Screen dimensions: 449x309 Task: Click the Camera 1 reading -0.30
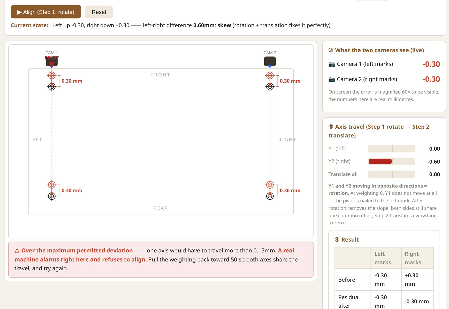(431, 64)
